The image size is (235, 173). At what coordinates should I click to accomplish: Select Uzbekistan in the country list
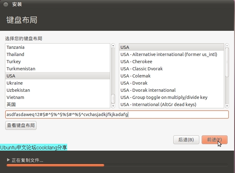(x=58, y=90)
